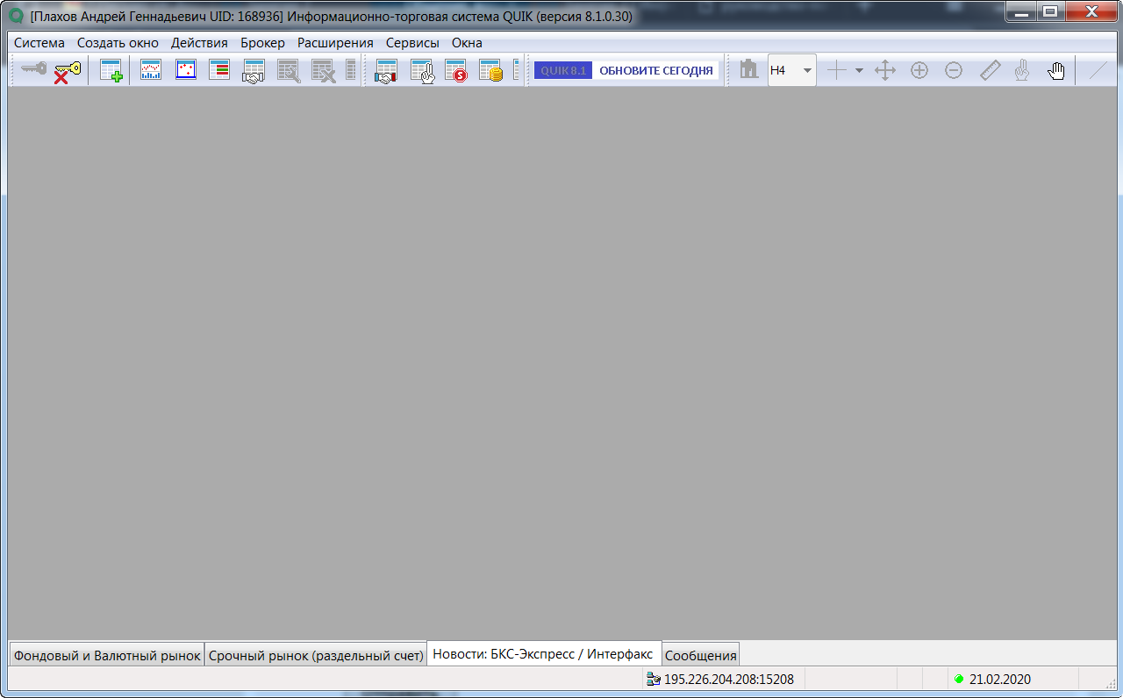This screenshot has height=698, width=1123.
Task: Select the crosshair cursor tool
Action: pyautogui.click(x=838, y=70)
